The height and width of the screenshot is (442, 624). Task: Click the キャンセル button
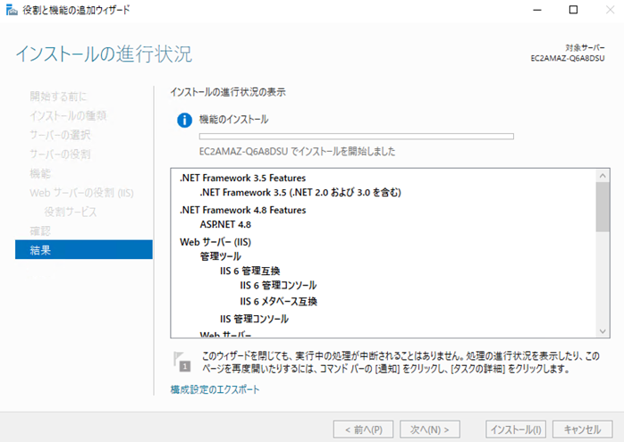tap(582, 429)
